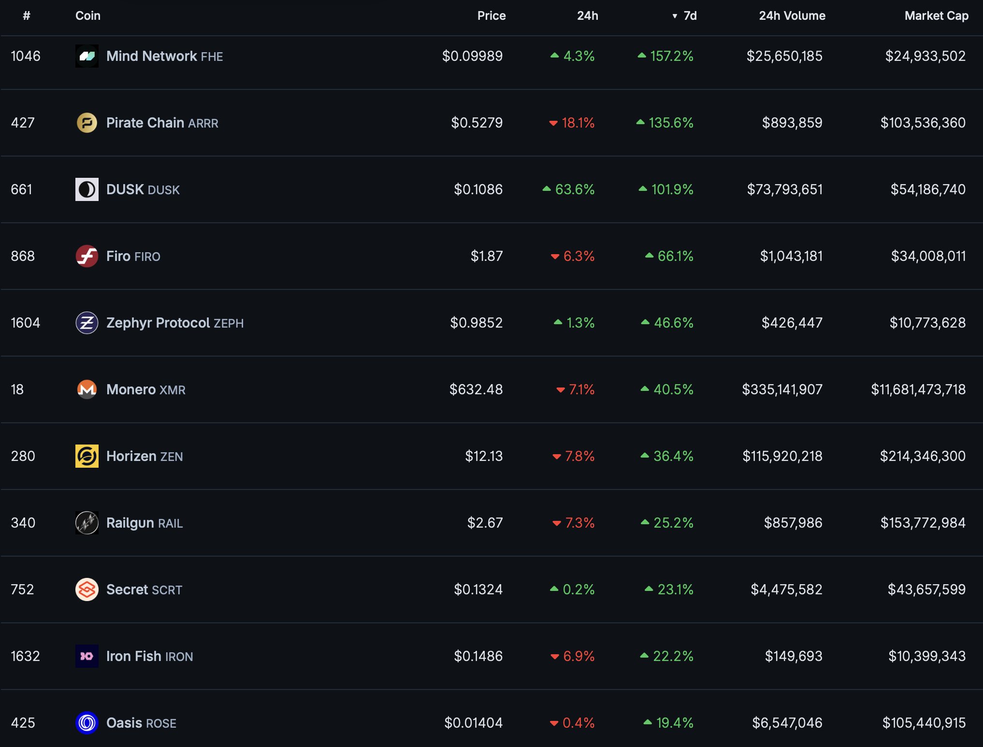Screen dimensions: 983x747
Task: Click the Mind Network coin logo
Action: click(x=87, y=56)
